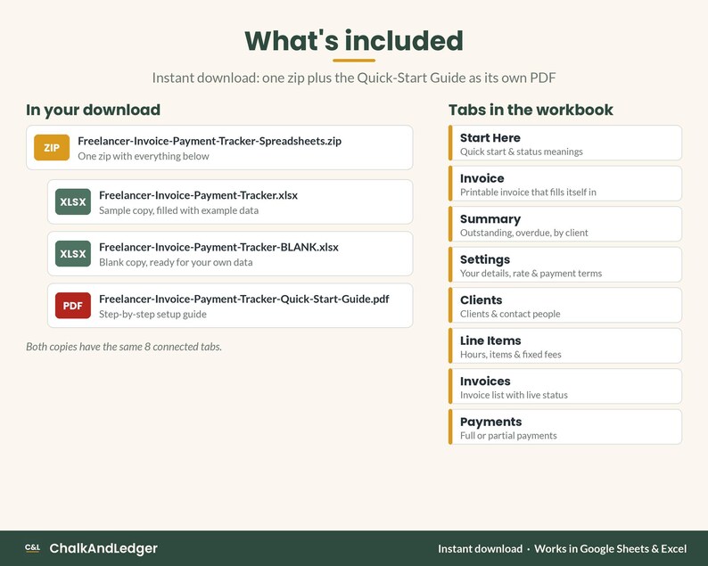Viewport: 708px width, 566px height.
Task: Click 'Invoice list with live status' description
Action: tap(514, 396)
